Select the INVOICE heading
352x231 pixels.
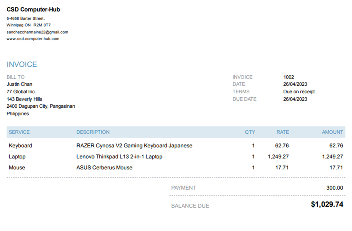22,65
